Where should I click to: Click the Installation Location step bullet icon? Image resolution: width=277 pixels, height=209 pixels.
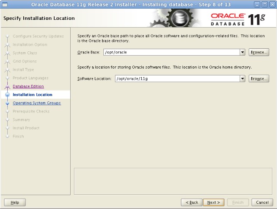[7, 95]
